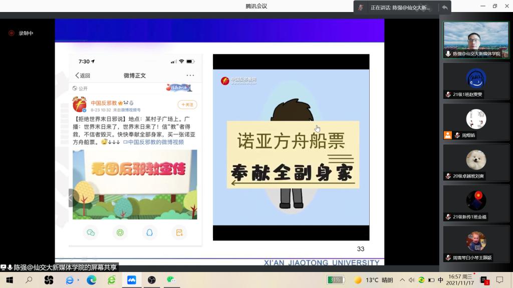Open the Windows notification center
513x288 pixels.
[499, 280]
